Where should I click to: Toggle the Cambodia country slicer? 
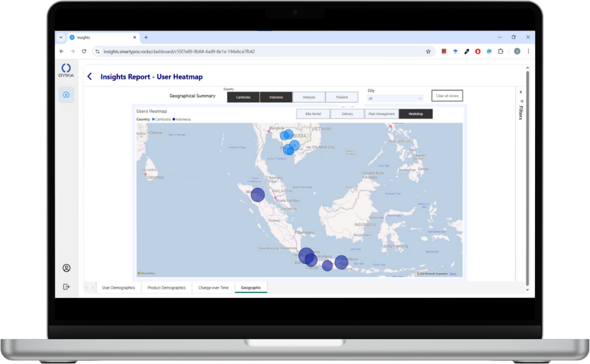tap(243, 97)
